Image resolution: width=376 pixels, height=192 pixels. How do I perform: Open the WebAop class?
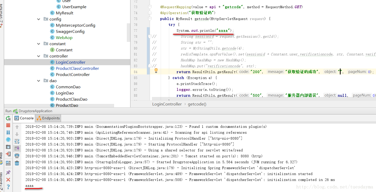(64, 37)
